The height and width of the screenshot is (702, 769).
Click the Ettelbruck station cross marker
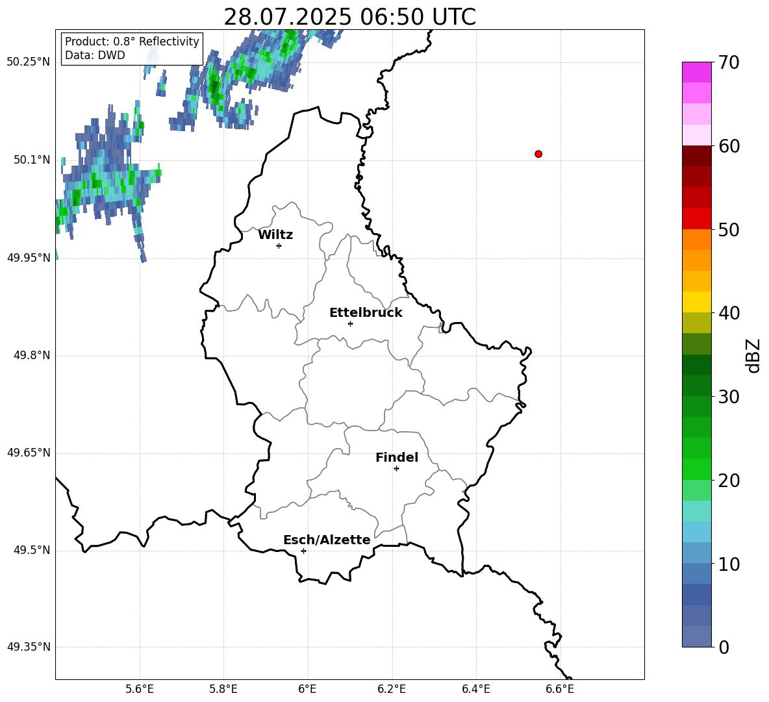[350, 323]
